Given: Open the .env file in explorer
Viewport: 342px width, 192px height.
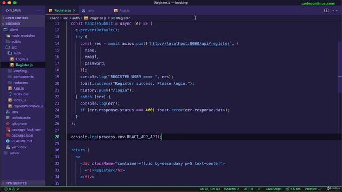Looking at the screenshot, I should pos(15,112).
